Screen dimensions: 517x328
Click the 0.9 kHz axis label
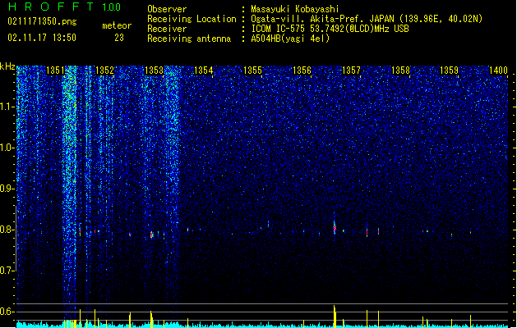click(7, 189)
